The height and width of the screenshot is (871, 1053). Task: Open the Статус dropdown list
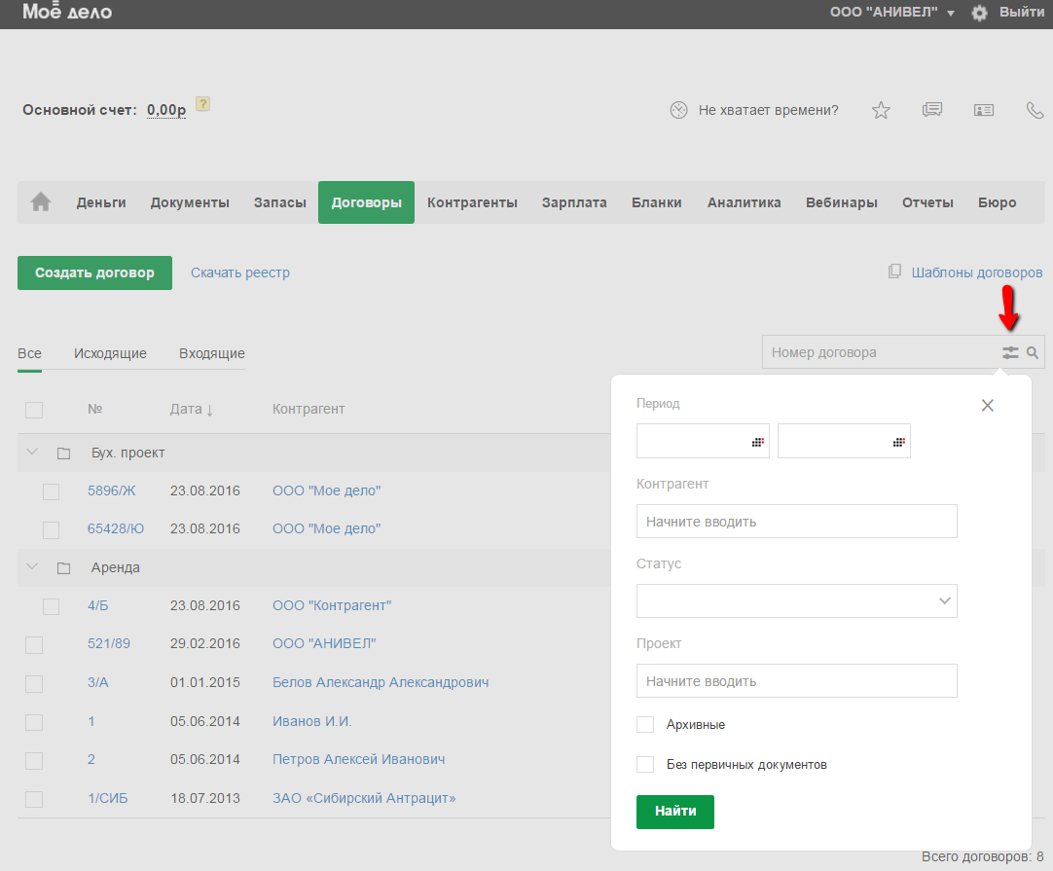[796, 601]
